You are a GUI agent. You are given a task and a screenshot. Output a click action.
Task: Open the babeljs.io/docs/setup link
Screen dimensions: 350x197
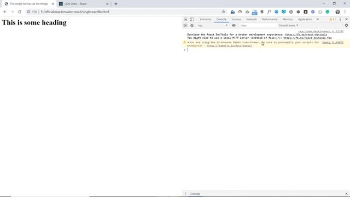pyautogui.click(x=229, y=46)
